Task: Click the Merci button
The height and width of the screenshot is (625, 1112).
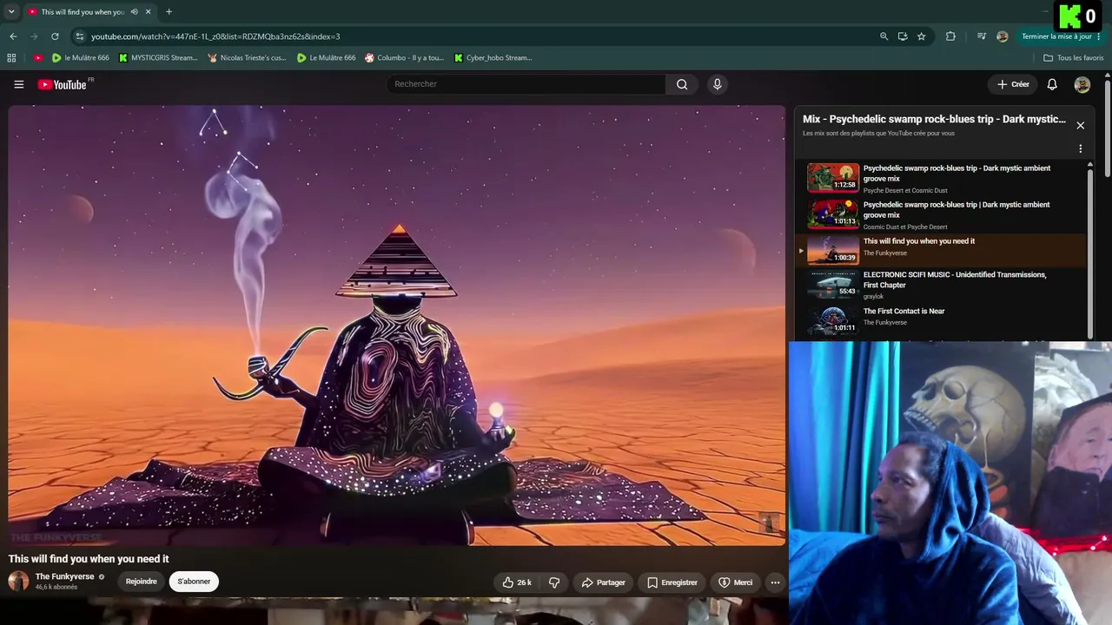Action: coord(735,582)
